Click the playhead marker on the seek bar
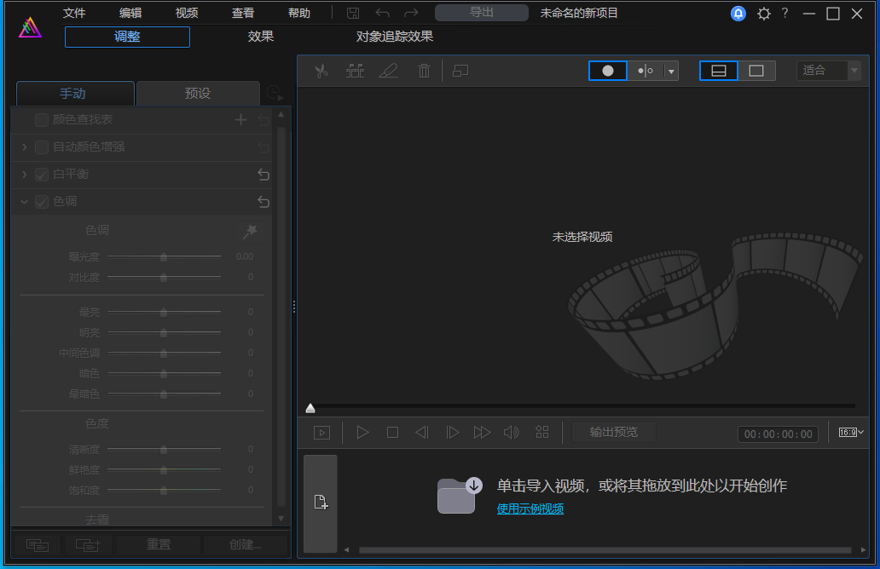The height and width of the screenshot is (569, 880). (310, 408)
